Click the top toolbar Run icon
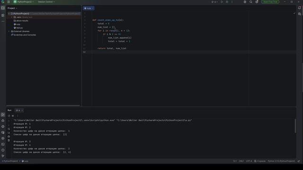303x170 pixels. [x=222, y=2]
